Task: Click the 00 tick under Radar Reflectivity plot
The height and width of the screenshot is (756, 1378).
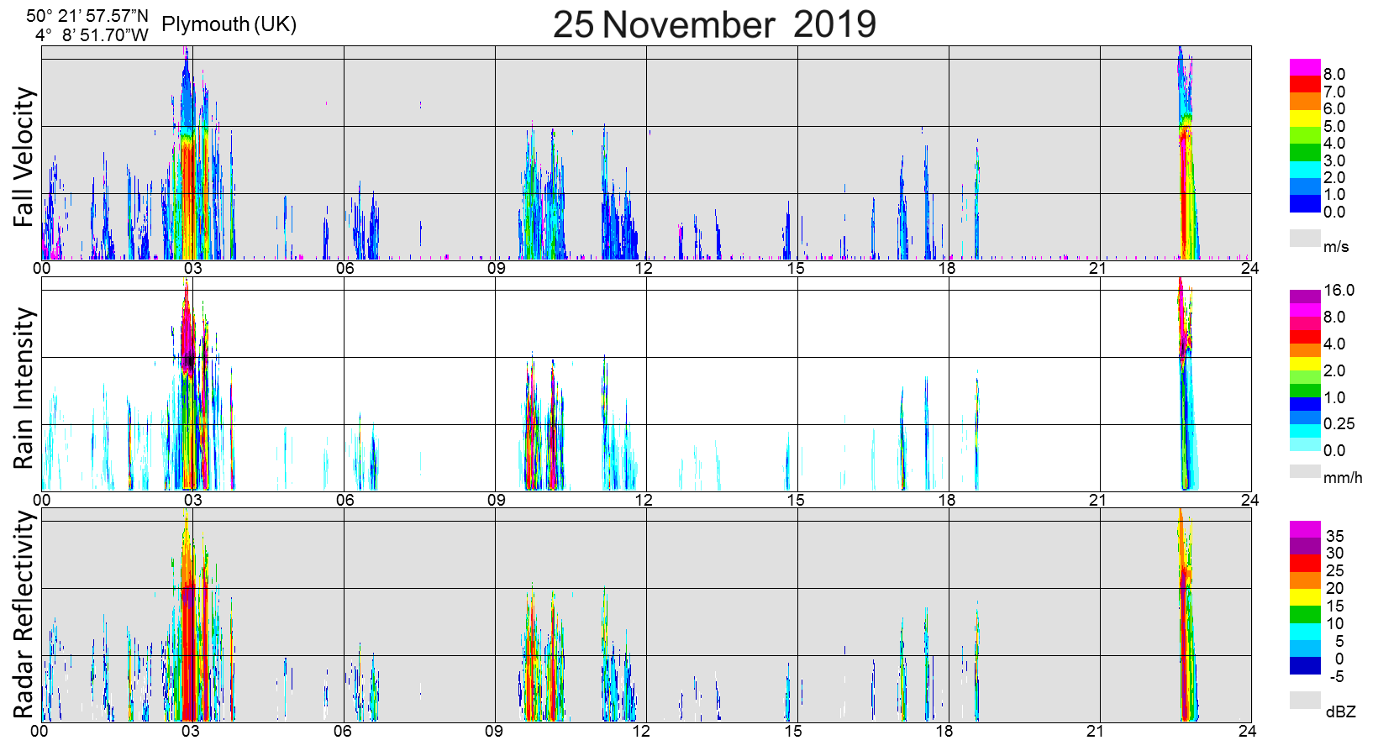Action: (39, 731)
